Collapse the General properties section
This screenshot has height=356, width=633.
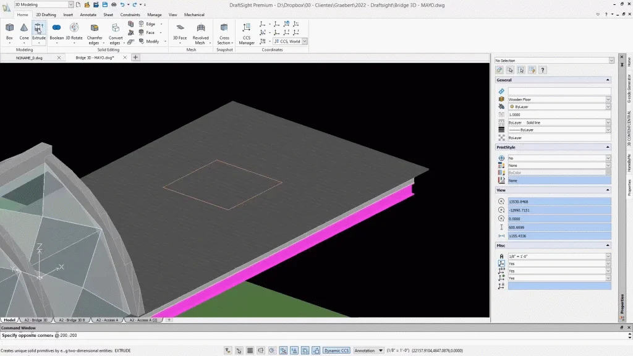(608, 80)
